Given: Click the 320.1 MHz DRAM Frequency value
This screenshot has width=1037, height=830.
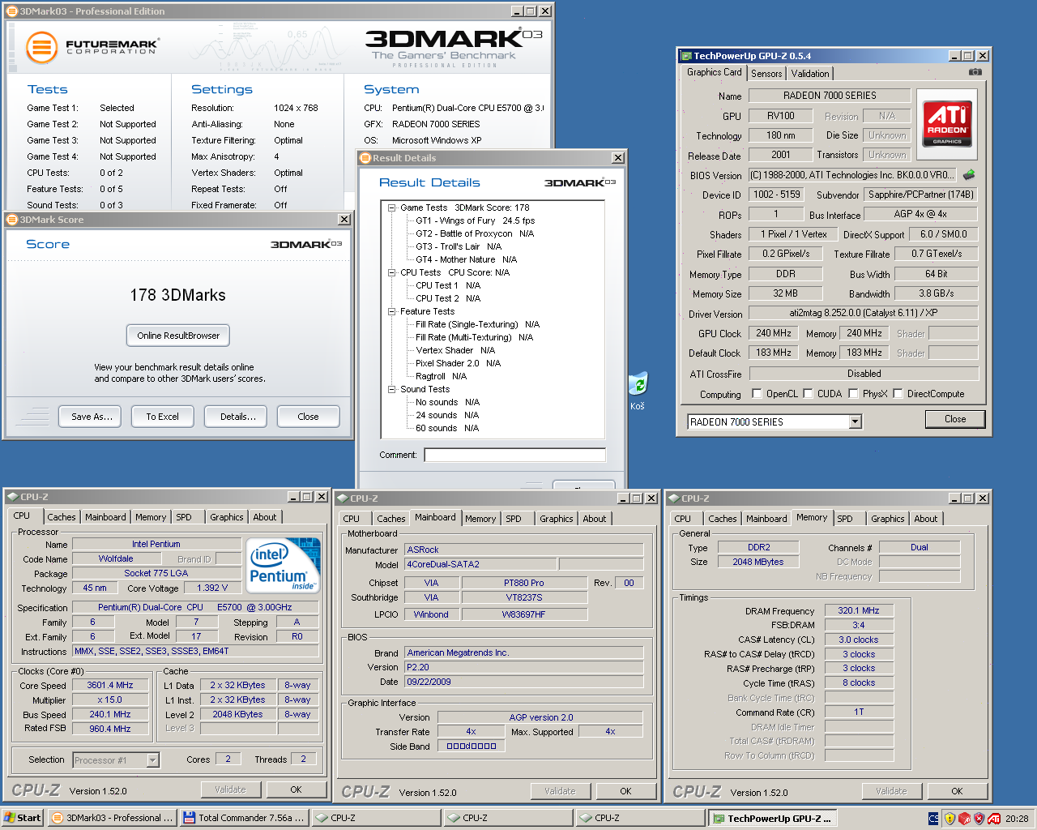Looking at the screenshot, I should click(x=859, y=610).
